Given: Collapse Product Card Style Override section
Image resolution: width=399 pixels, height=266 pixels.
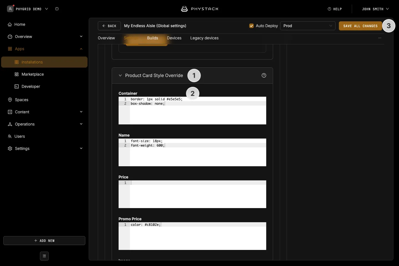Looking at the screenshot, I should (x=120, y=75).
